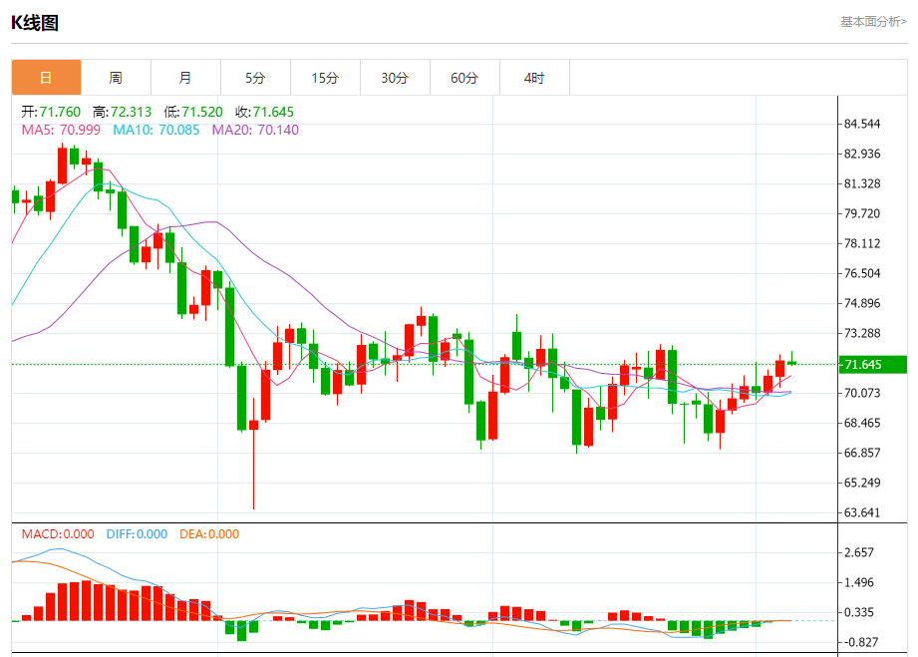
Task: Click the 65.249 price axis label
Action: pos(862,482)
